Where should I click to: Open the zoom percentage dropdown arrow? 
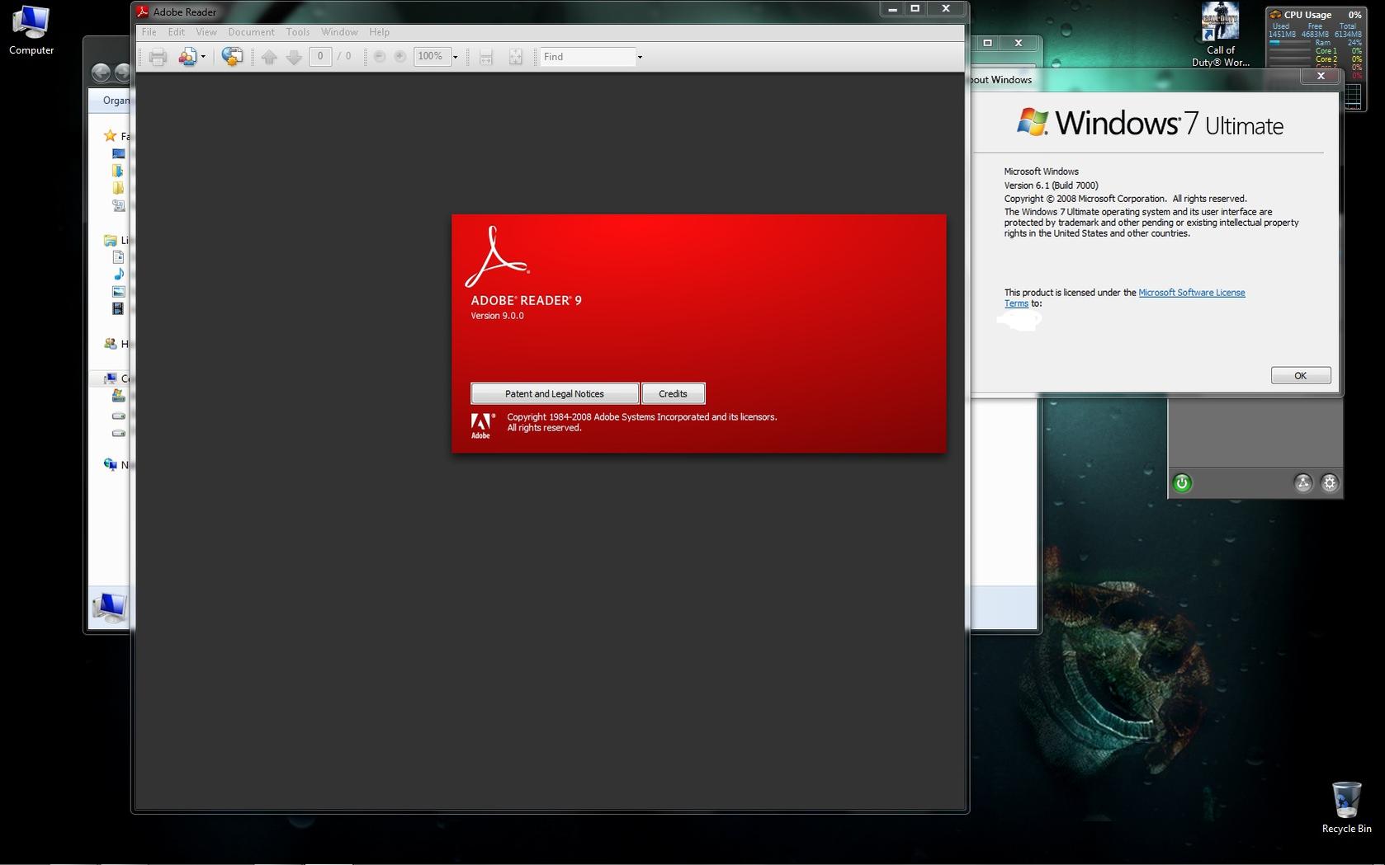455,57
